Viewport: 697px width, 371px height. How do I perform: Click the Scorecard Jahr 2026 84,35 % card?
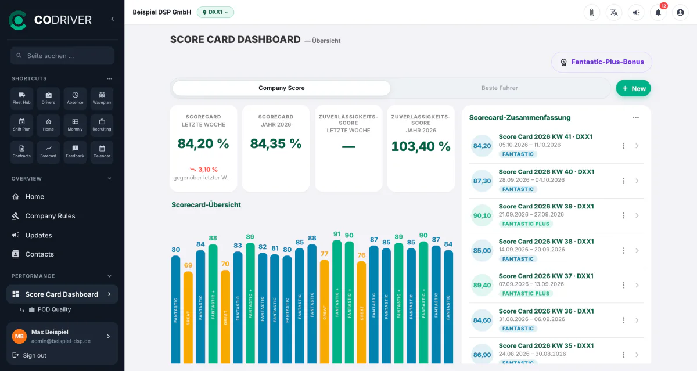tap(276, 148)
